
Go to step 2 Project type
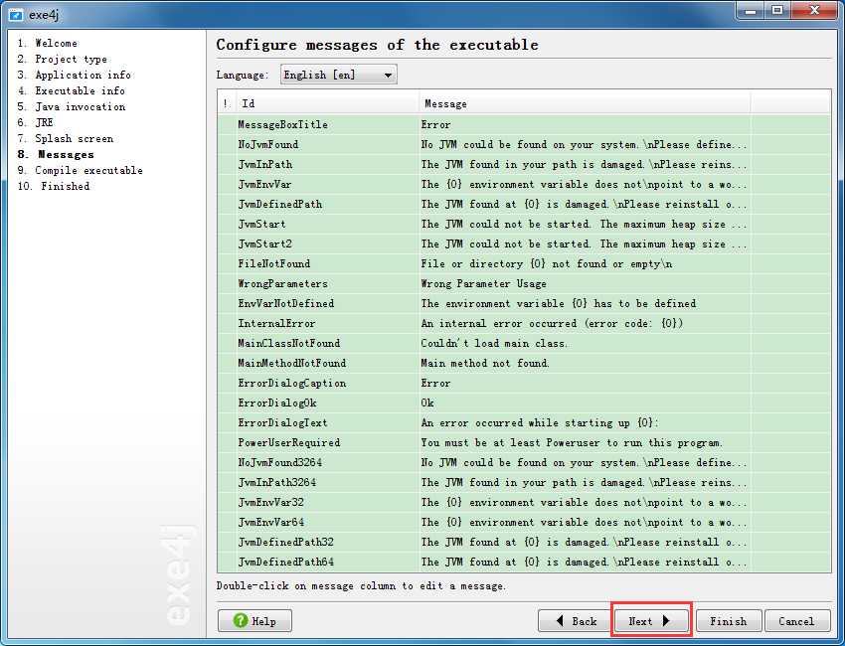tap(62, 59)
